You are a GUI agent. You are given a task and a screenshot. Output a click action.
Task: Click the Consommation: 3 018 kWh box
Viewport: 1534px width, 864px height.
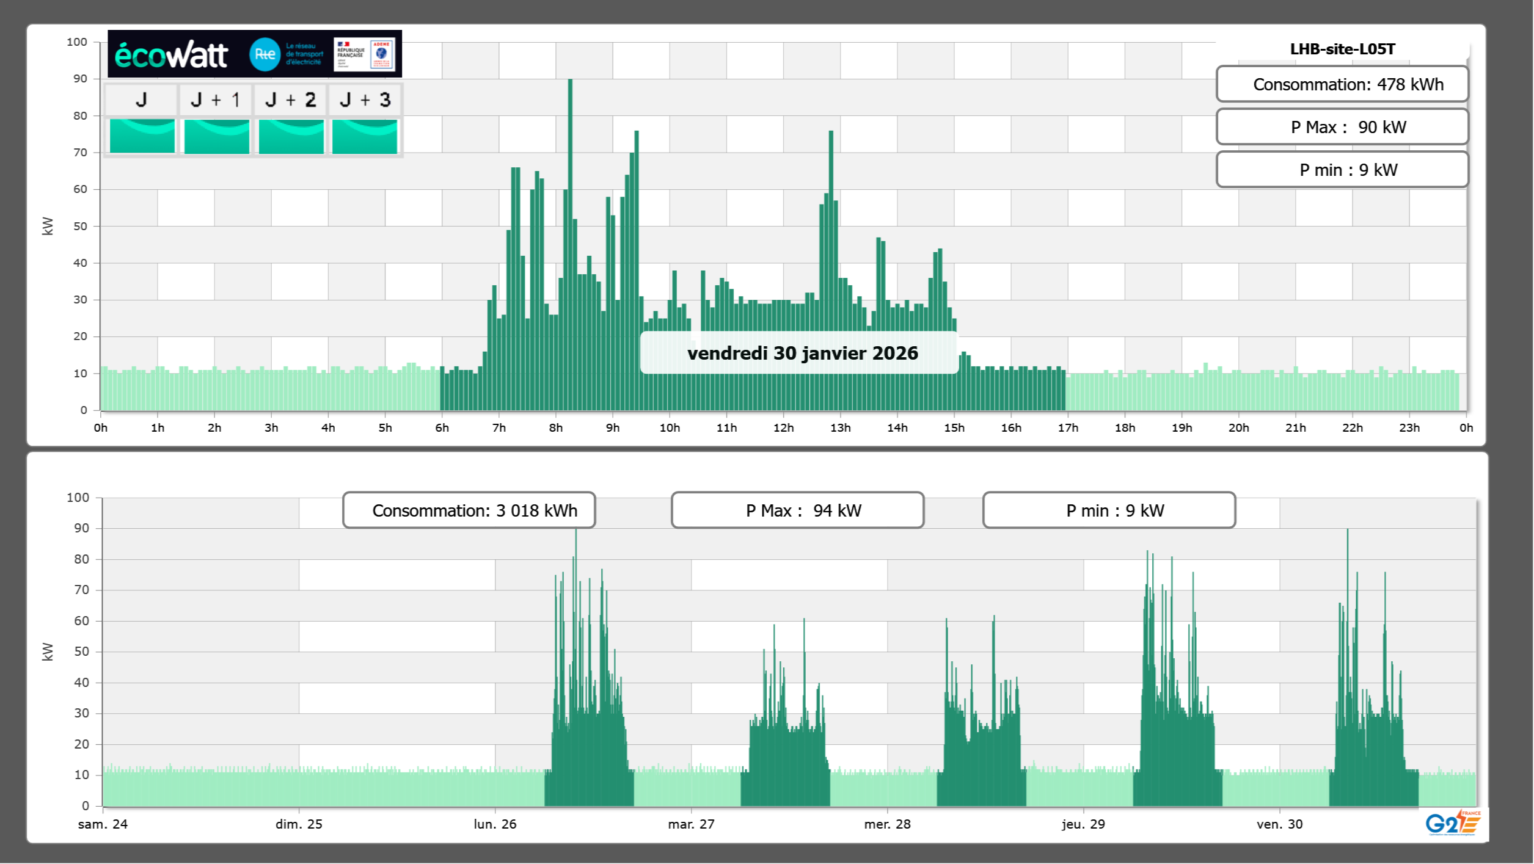click(x=469, y=510)
